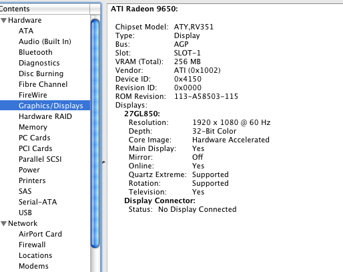Open the Diagnostics entry
The height and width of the screenshot is (272, 343).
pos(39,63)
